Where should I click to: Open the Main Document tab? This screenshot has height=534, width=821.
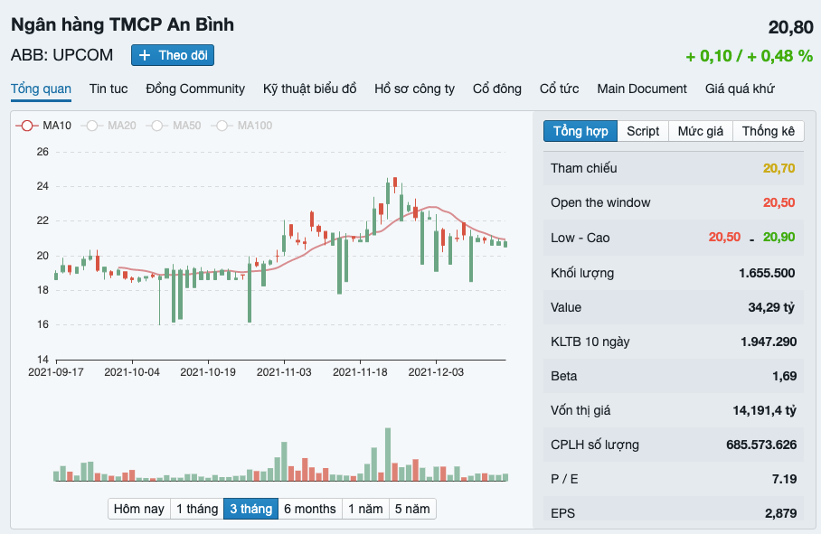pos(642,89)
